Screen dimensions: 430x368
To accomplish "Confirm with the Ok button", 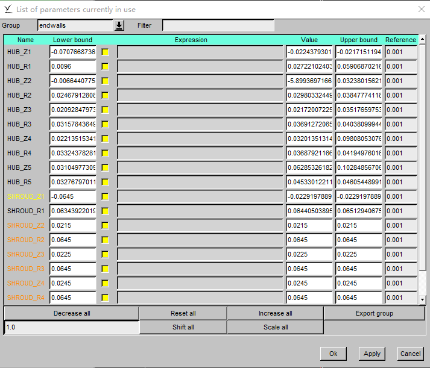I will click(333, 354).
